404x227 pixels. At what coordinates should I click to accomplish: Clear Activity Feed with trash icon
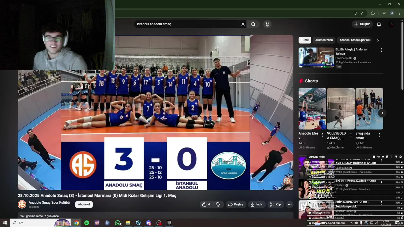click(x=387, y=157)
